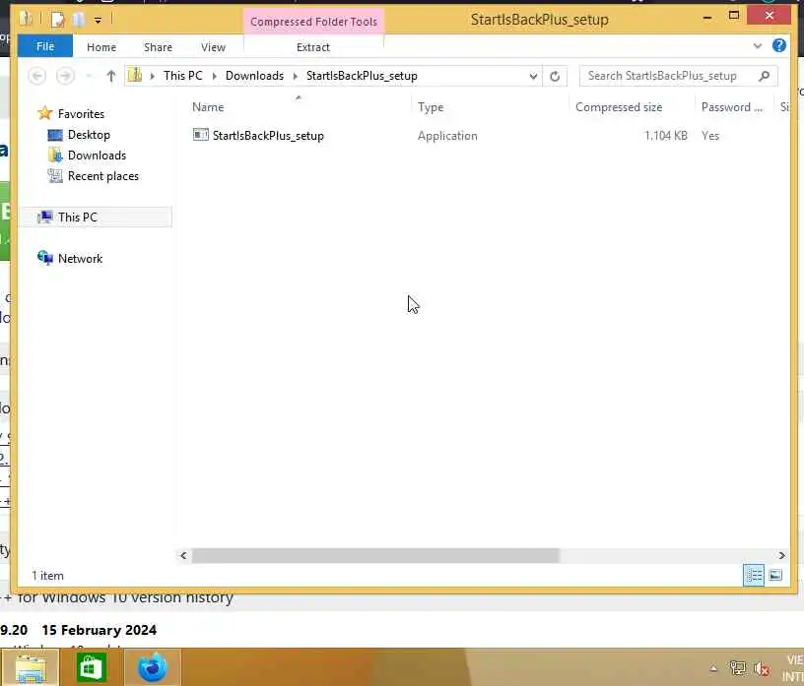Sort by the Name column header
Screen dimensions: 804x686
coord(208,107)
